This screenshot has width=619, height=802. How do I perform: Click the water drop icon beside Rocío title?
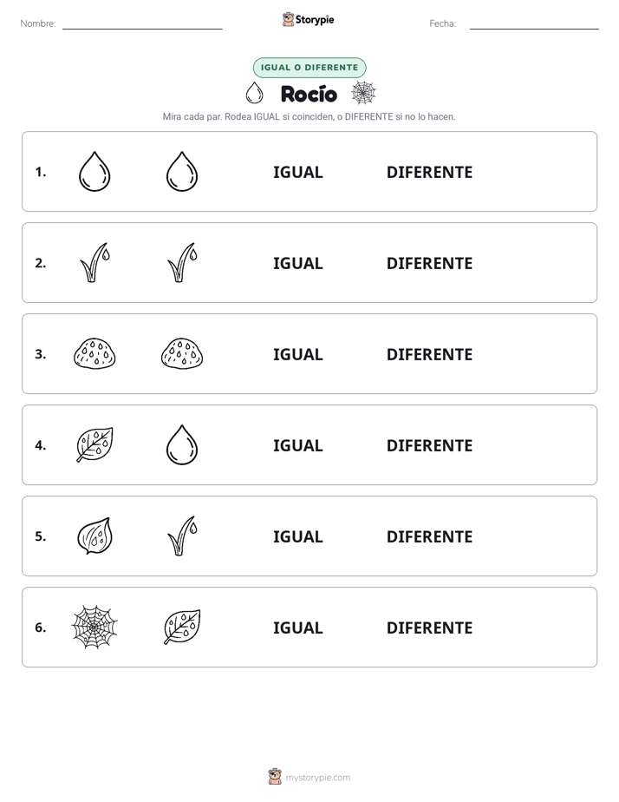[254, 93]
